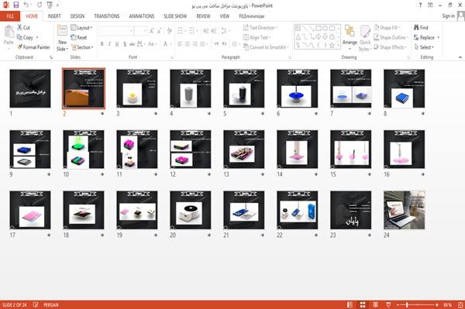Click the Cut scissors icon
The width and height of the screenshot is (465, 309).
[x=19, y=28]
